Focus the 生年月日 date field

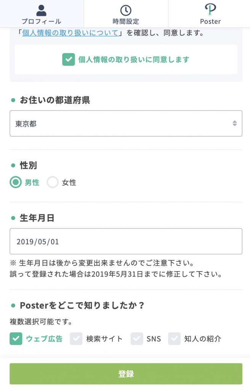tap(126, 241)
